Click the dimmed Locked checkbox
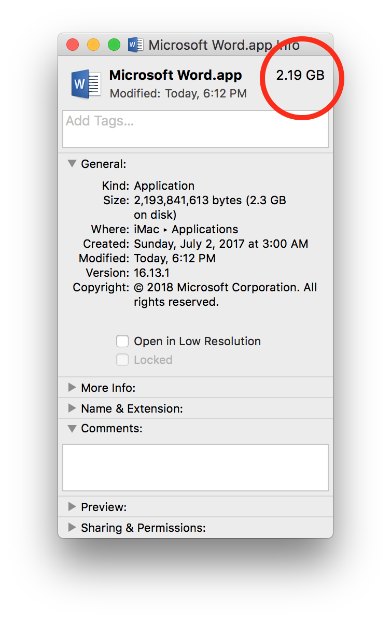 (122, 360)
